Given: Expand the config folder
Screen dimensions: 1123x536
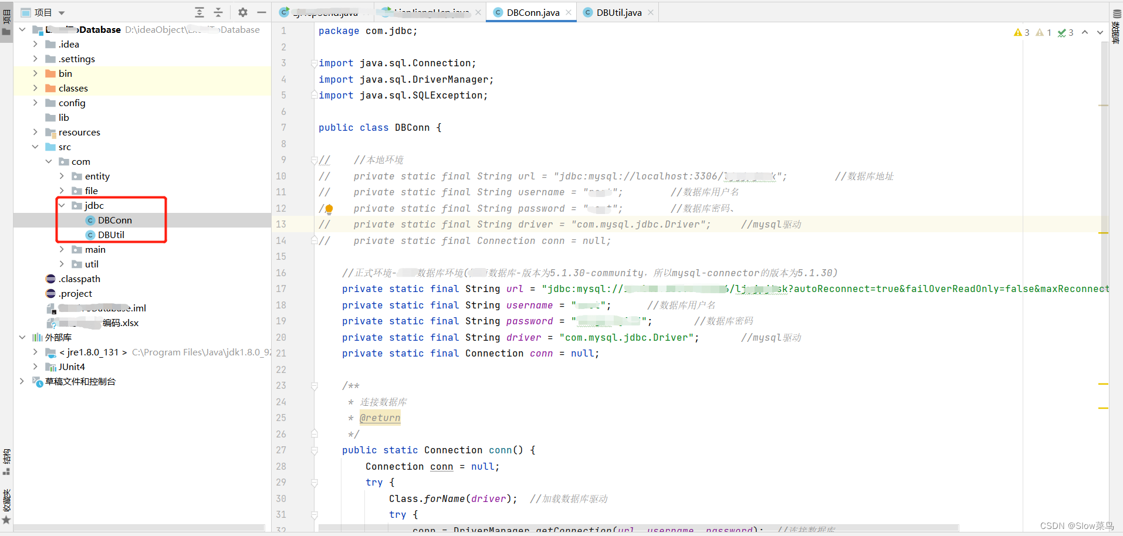Looking at the screenshot, I should pyautogui.click(x=35, y=103).
